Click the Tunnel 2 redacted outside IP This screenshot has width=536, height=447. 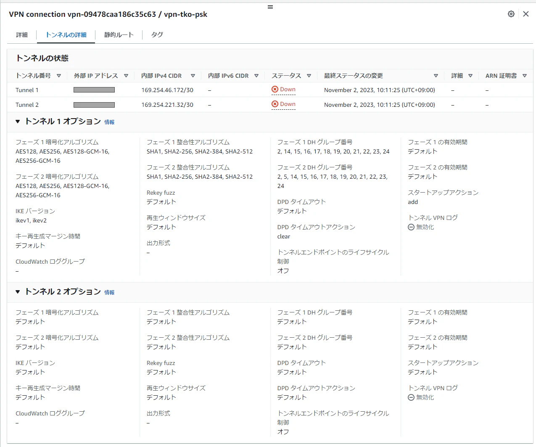[94, 105]
